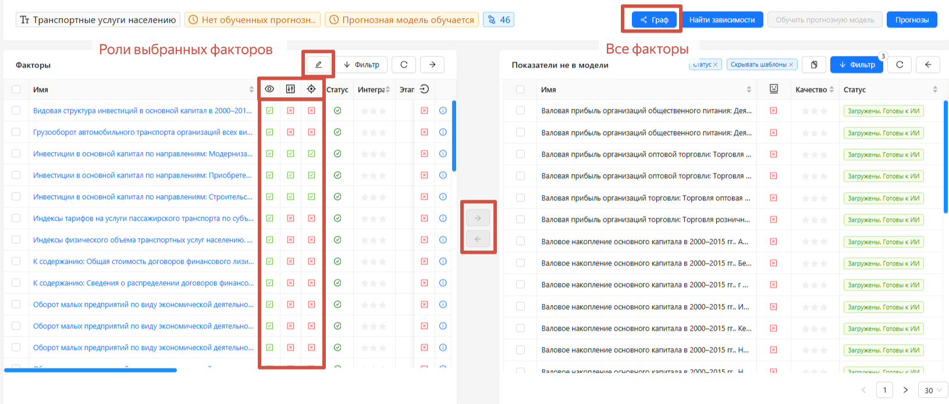Move selected factors right with middle arrow
The image size is (949, 404).
coord(478,218)
